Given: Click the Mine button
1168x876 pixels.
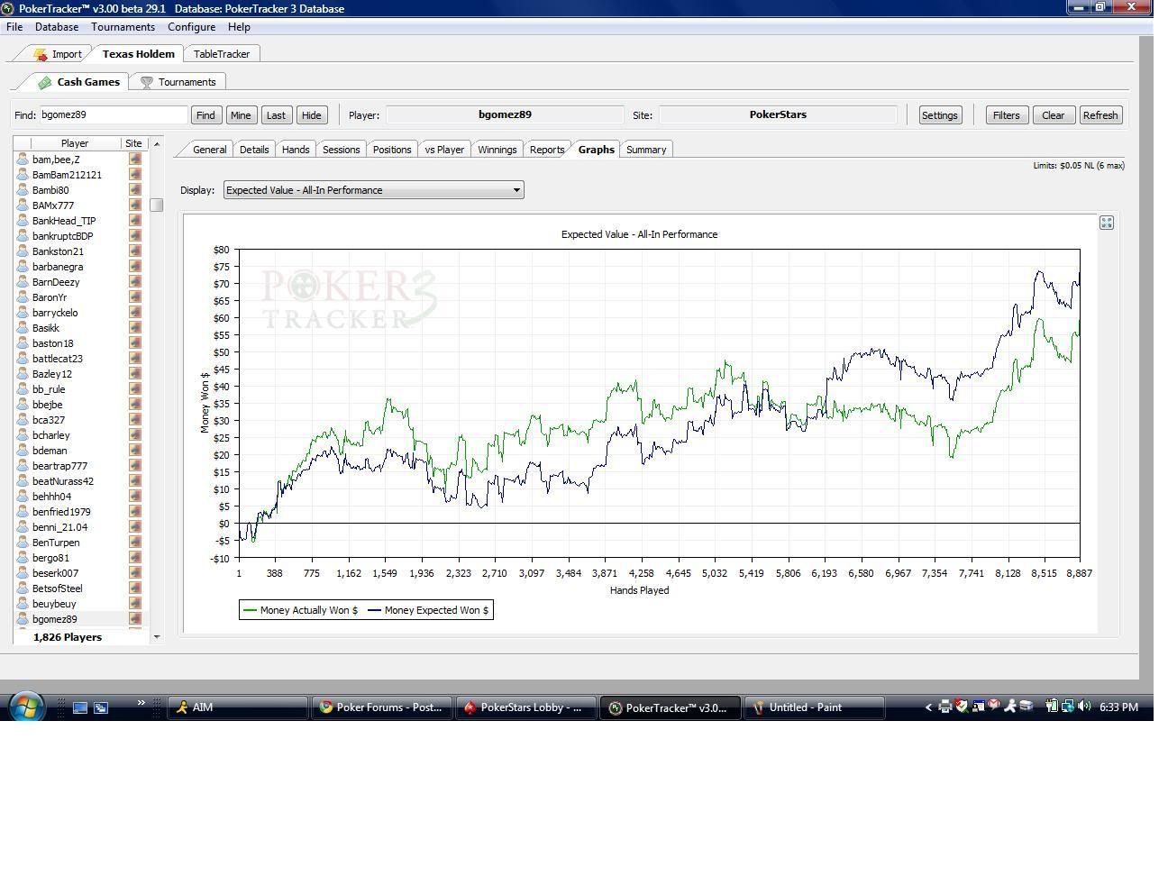Looking at the screenshot, I should pos(241,115).
